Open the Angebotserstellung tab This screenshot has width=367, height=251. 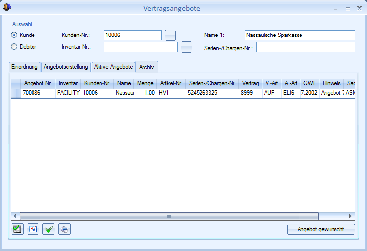[66, 67]
